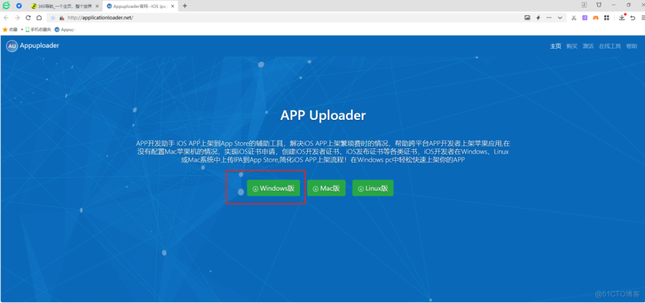Screen dimensions: 645x303
Task: Select 主页 in the site navigation
Action: tap(555, 46)
